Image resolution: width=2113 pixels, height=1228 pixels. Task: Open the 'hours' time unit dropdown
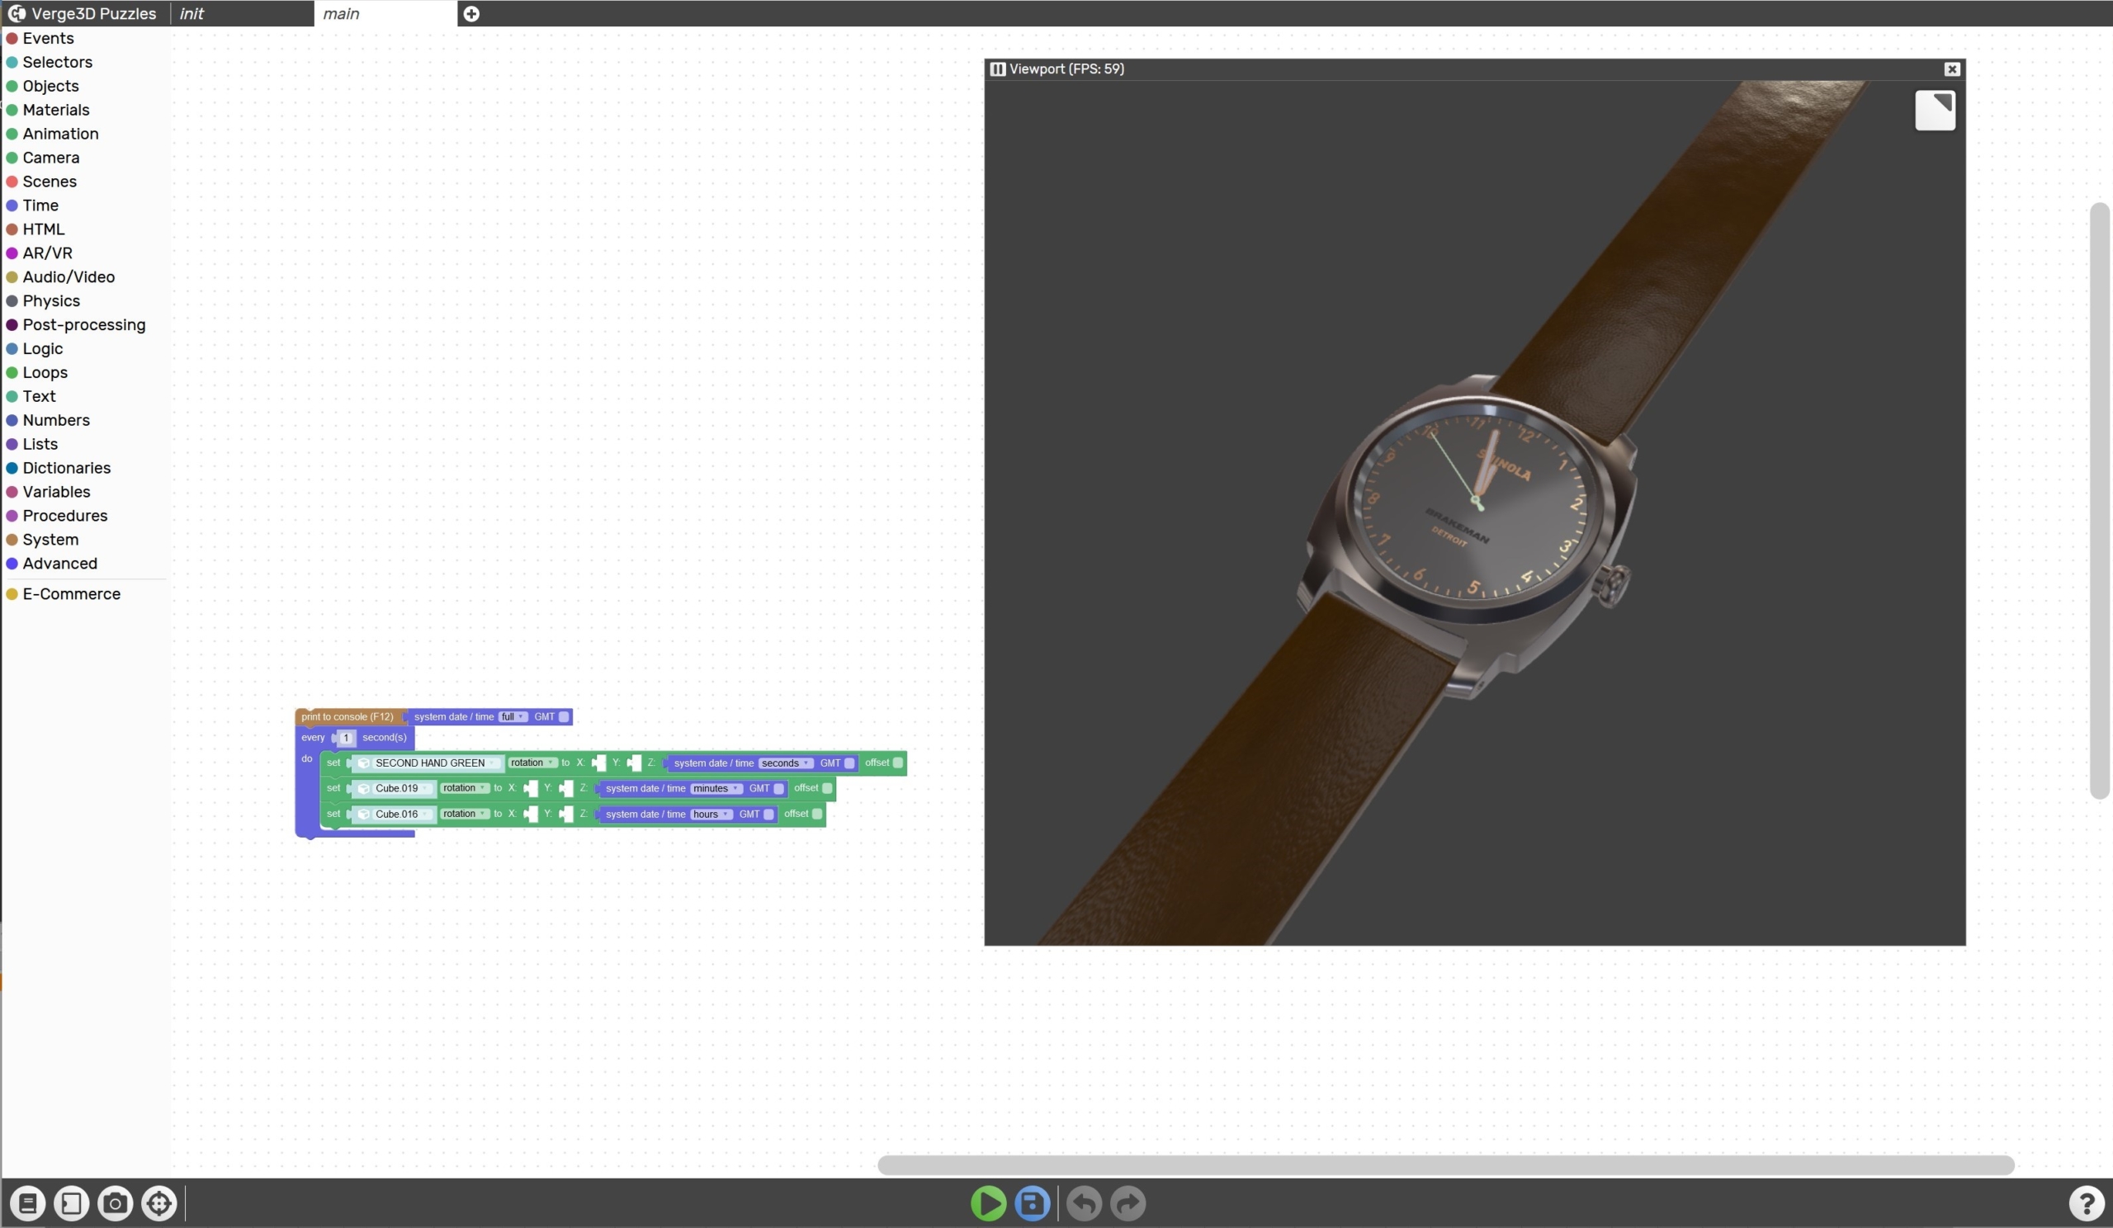(x=711, y=814)
